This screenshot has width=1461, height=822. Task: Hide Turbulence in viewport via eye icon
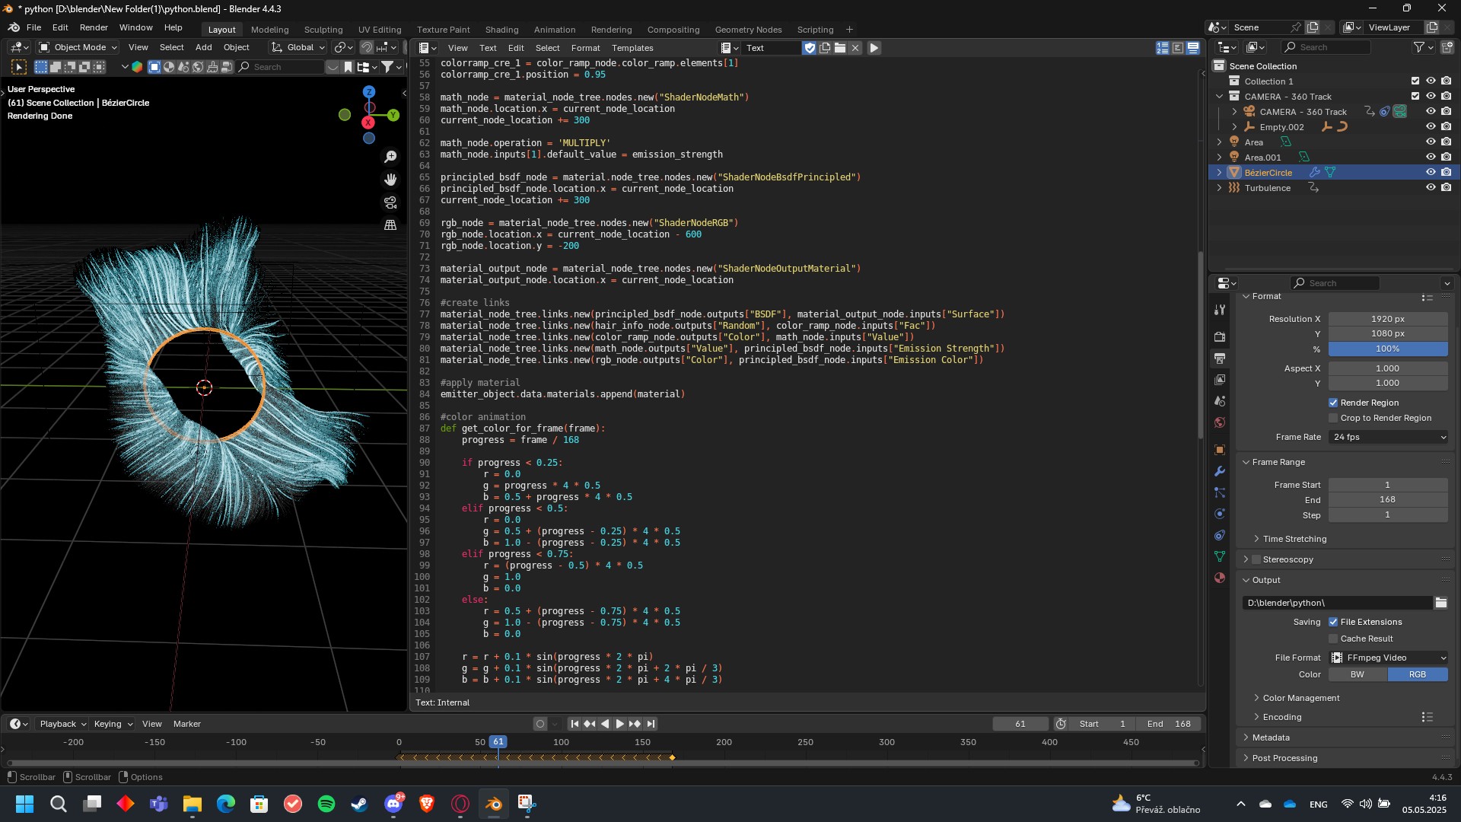tap(1431, 188)
